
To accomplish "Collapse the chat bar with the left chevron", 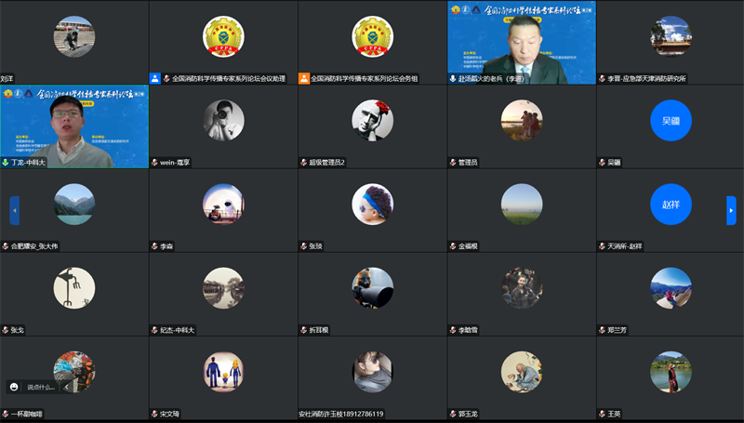I will pos(66,387).
